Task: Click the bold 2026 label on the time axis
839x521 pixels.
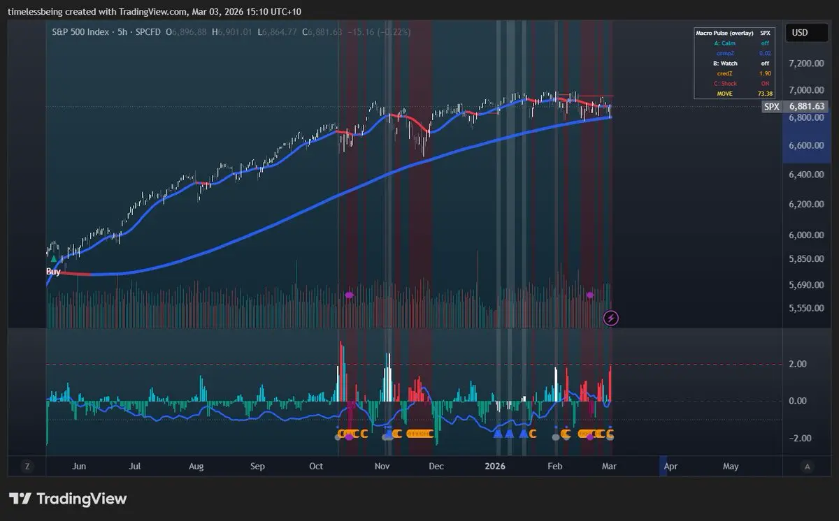Action: [495, 466]
